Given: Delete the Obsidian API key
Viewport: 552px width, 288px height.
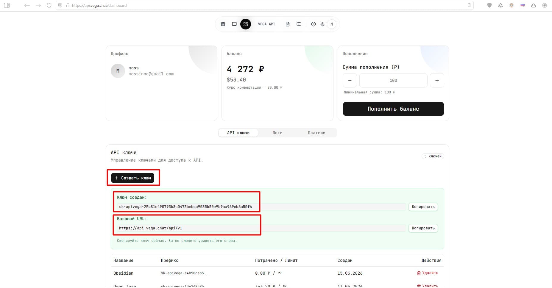Looking at the screenshot, I should (428, 273).
